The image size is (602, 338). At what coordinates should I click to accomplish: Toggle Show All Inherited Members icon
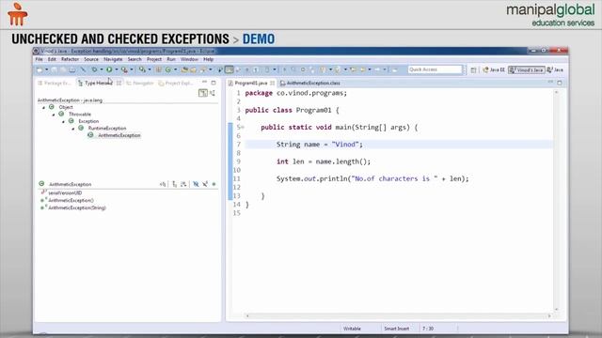(x=174, y=184)
